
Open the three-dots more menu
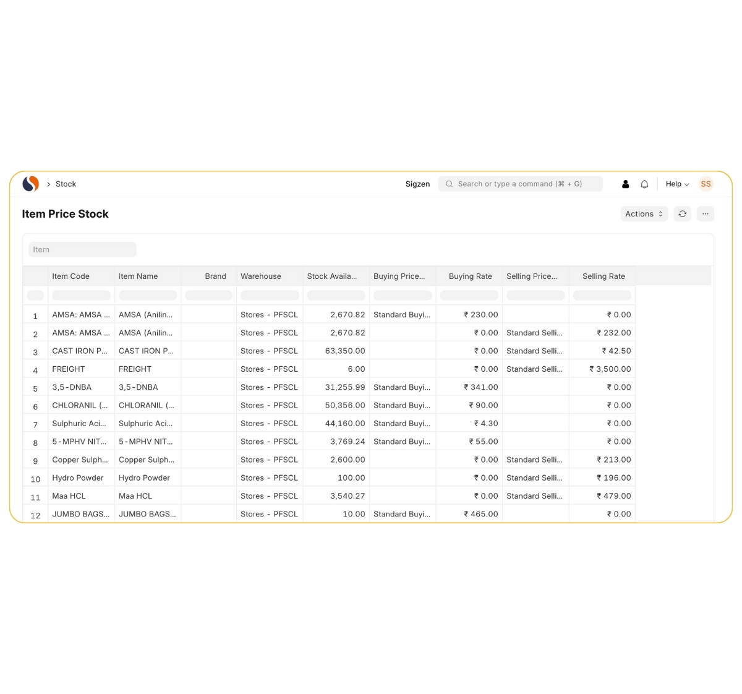[x=705, y=214]
